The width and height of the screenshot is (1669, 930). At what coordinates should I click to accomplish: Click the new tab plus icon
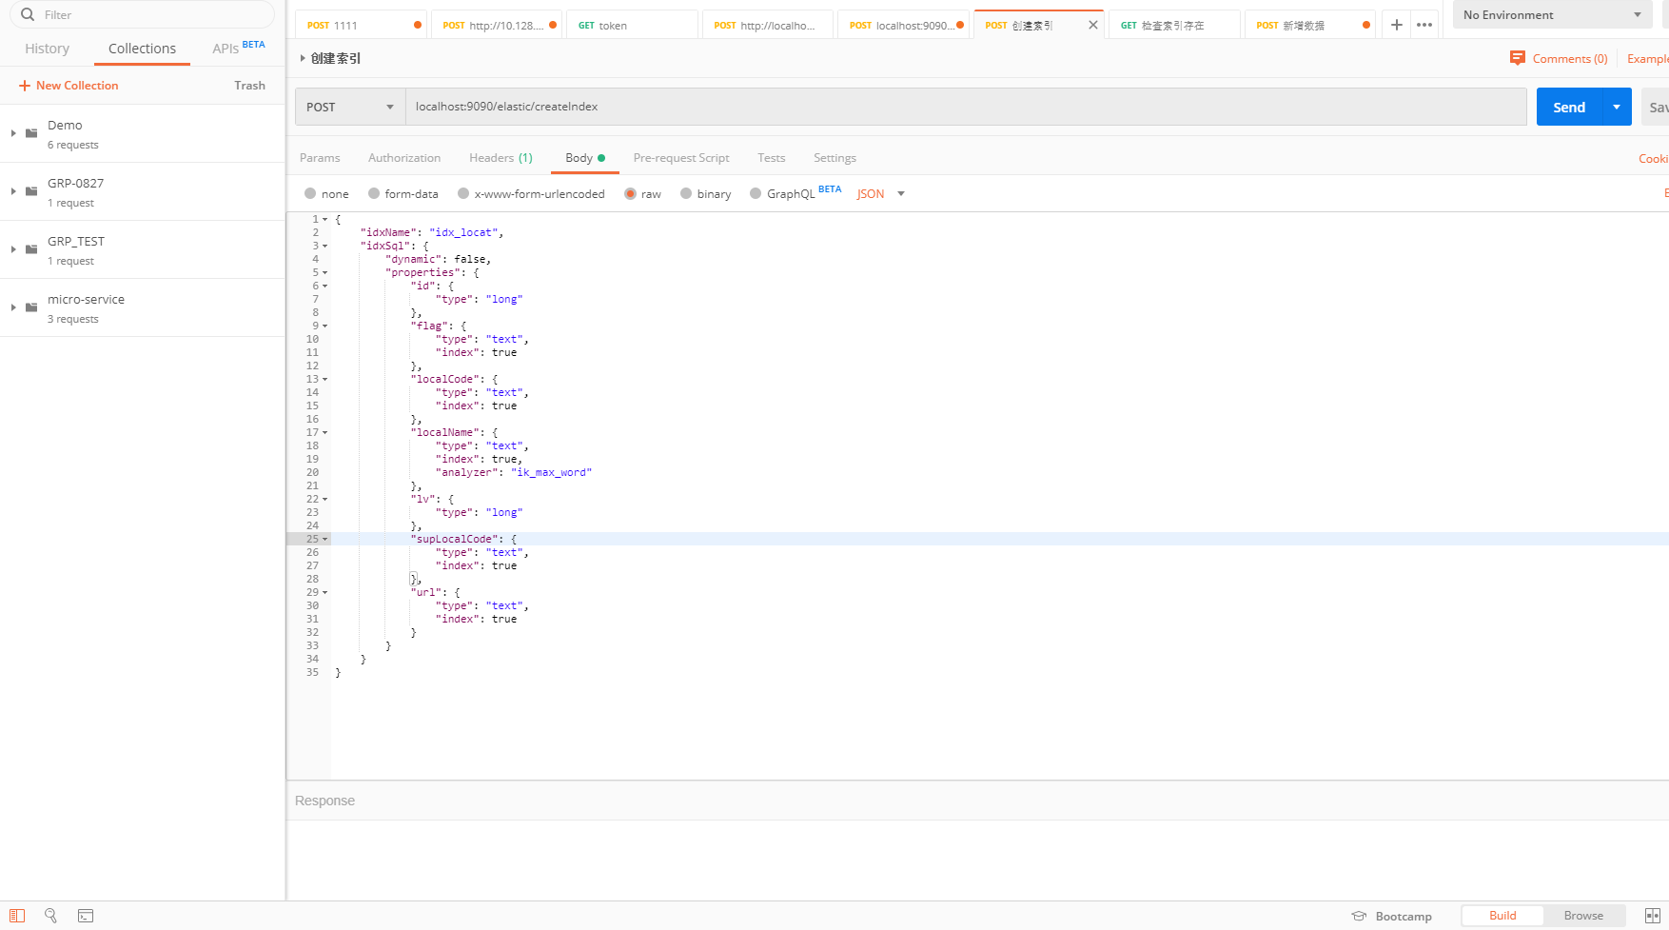[x=1396, y=25]
